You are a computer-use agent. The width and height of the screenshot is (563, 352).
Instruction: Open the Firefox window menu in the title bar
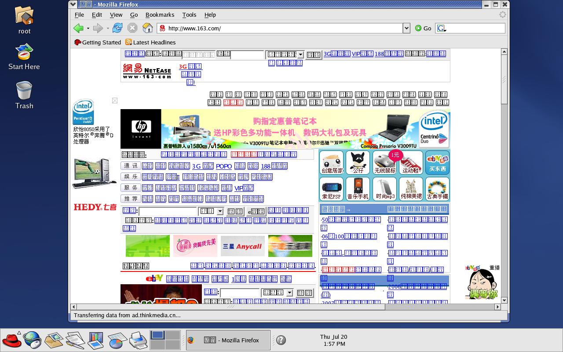tap(73, 4)
